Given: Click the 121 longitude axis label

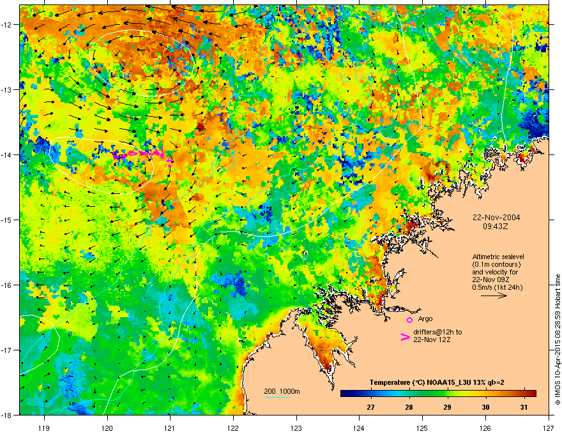Looking at the screenshot, I should [x=171, y=428].
